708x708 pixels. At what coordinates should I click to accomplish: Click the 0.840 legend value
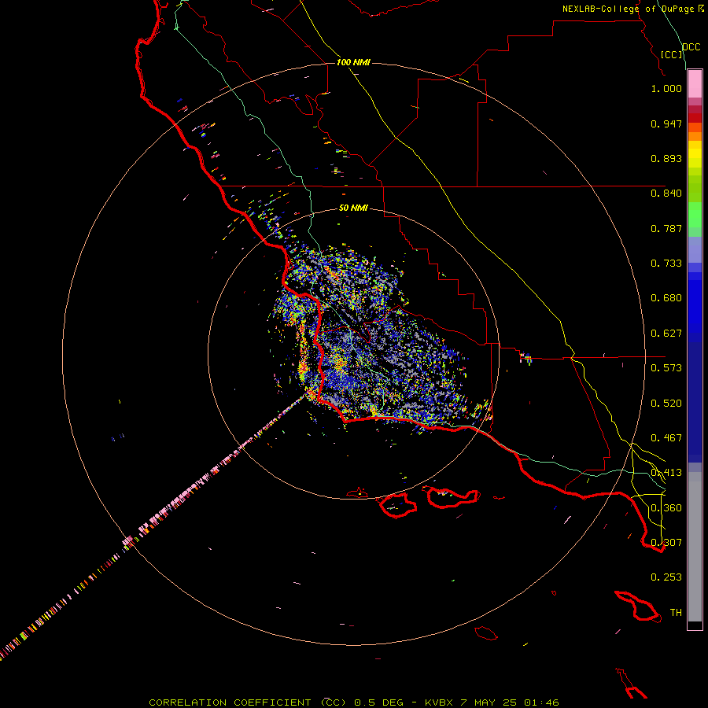coord(666,194)
